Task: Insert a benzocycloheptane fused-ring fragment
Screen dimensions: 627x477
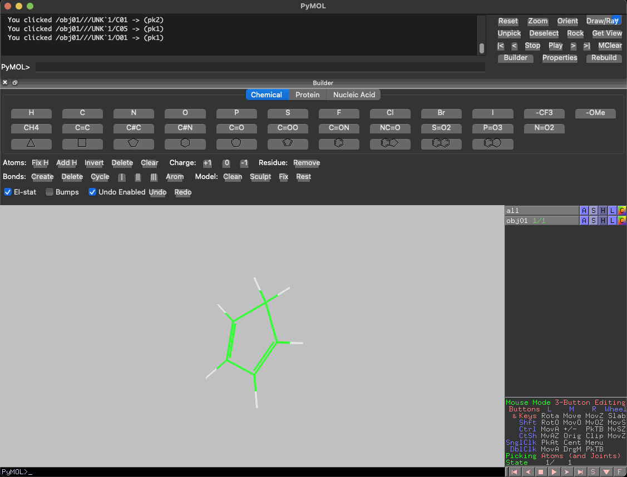Action: (493, 143)
